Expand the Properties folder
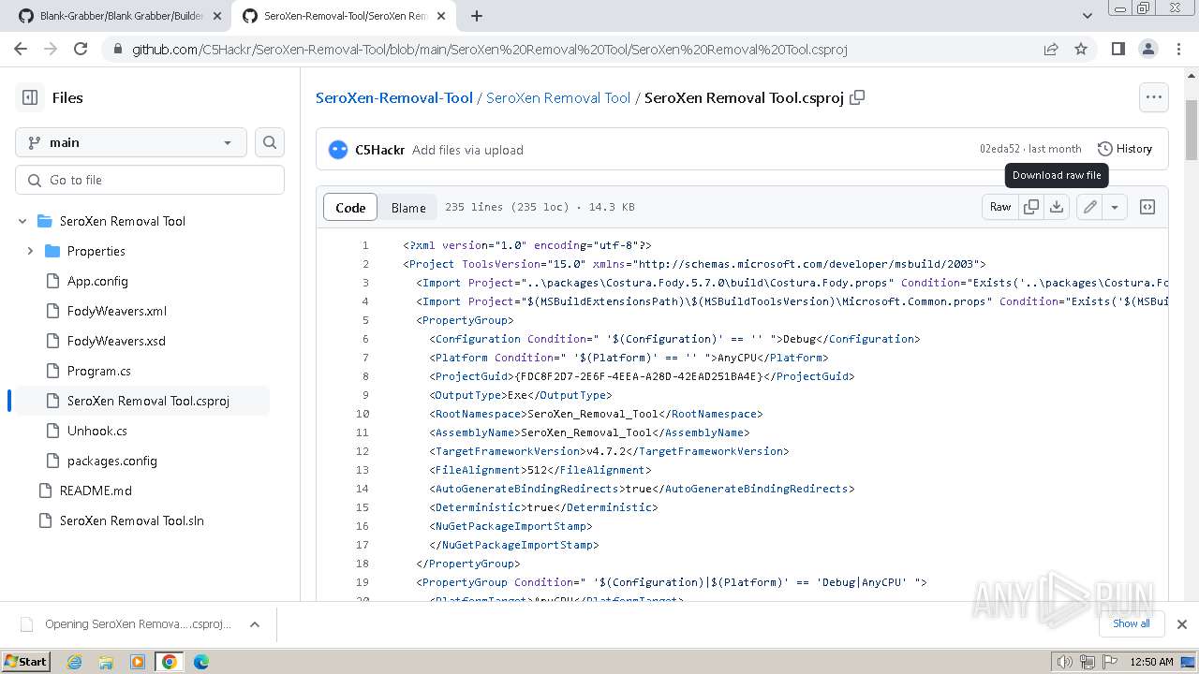The width and height of the screenshot is (1199, 674). coord(30,251)
